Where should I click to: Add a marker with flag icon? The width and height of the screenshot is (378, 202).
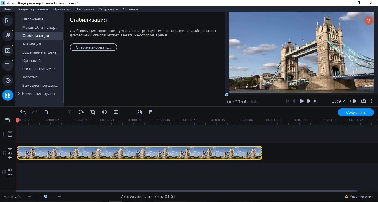click(151, 112)
